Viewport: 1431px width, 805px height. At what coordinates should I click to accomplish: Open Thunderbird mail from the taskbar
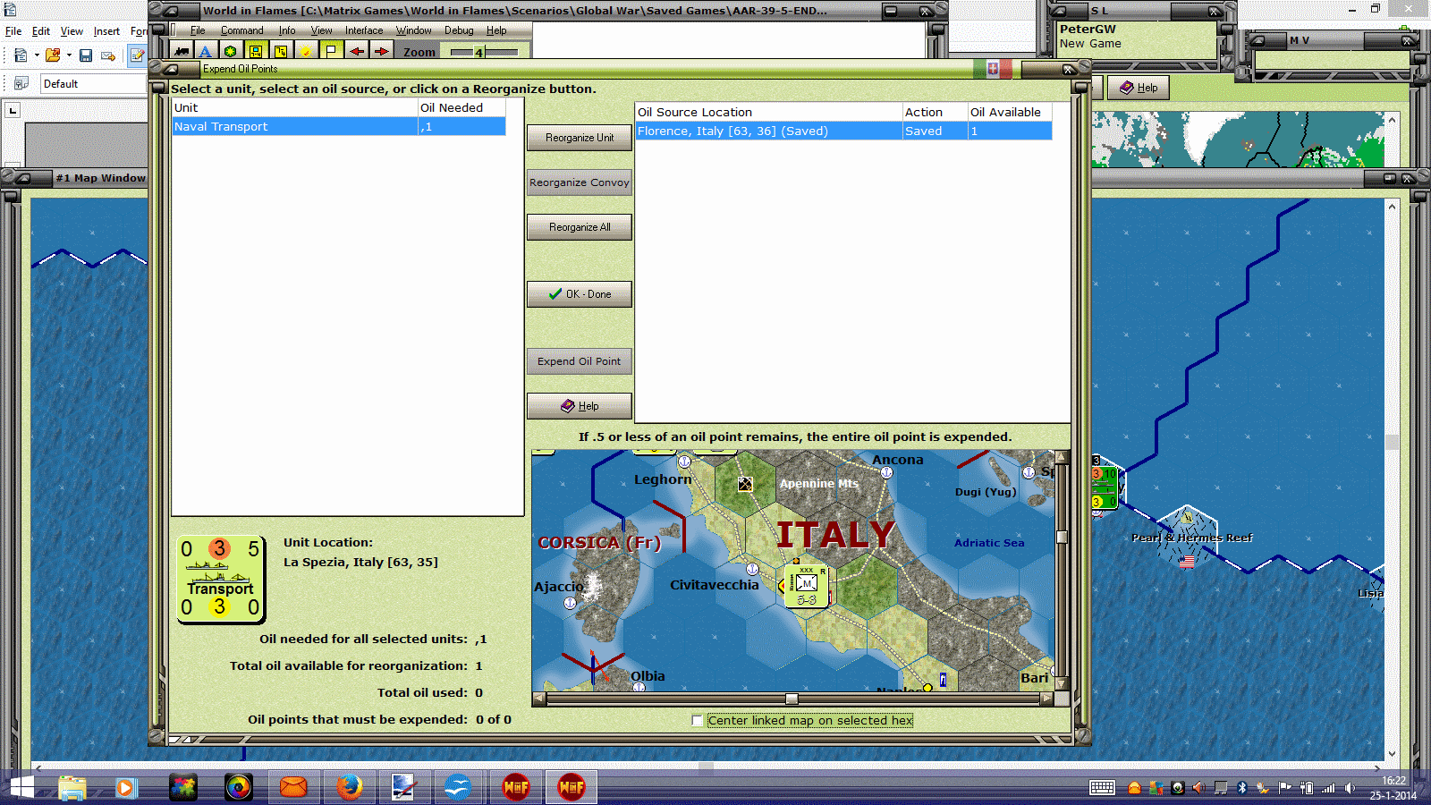click(x=293, y=788)
